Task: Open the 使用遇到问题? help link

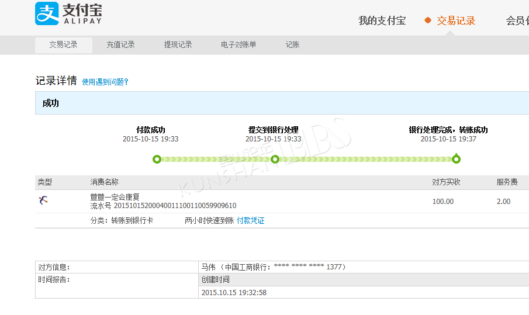Action: click(x=105, y=82)
